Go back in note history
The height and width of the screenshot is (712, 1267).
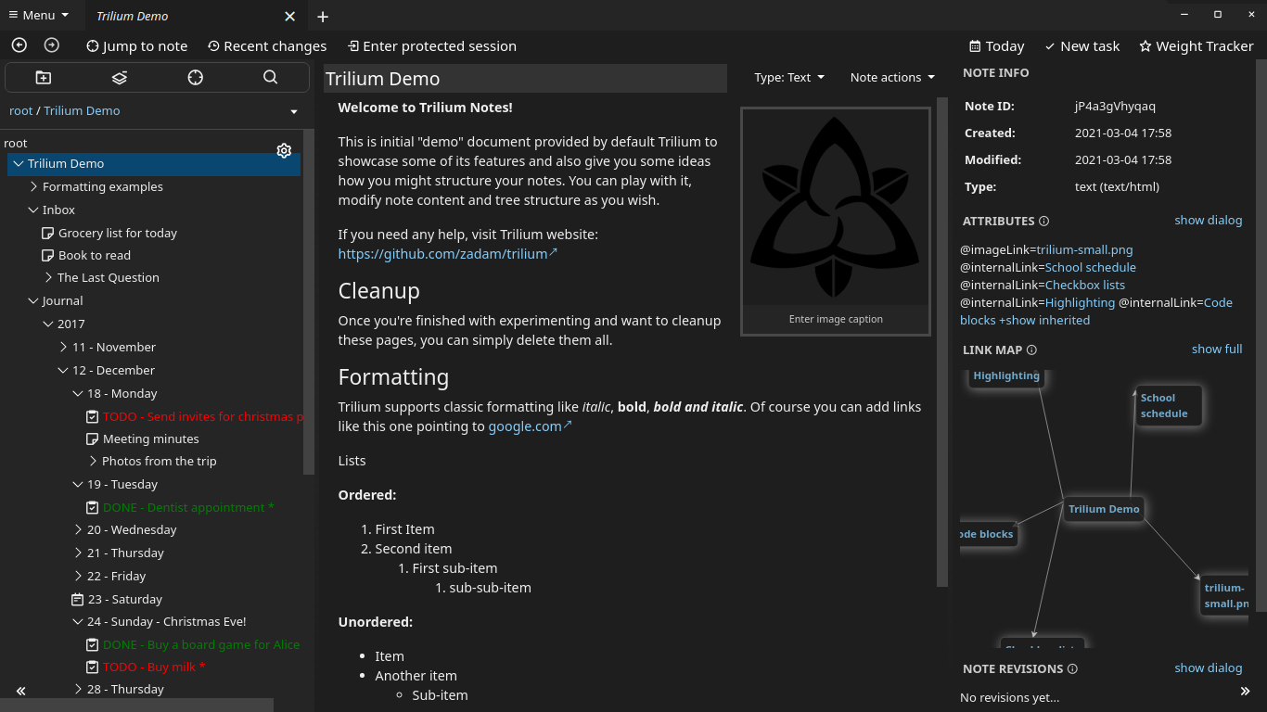[19, 45]
